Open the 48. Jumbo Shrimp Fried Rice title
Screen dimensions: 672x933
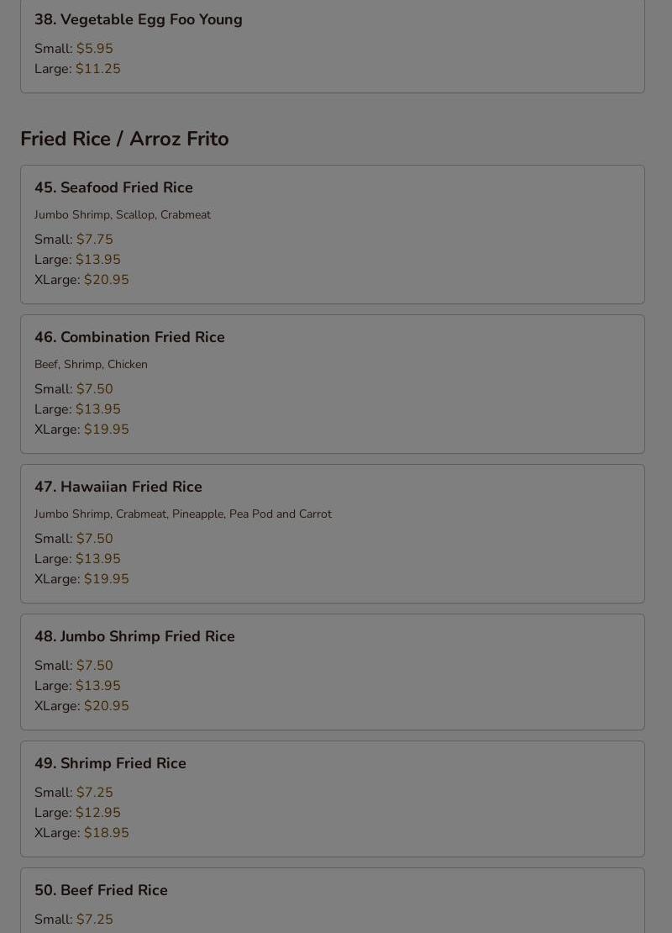134,636
